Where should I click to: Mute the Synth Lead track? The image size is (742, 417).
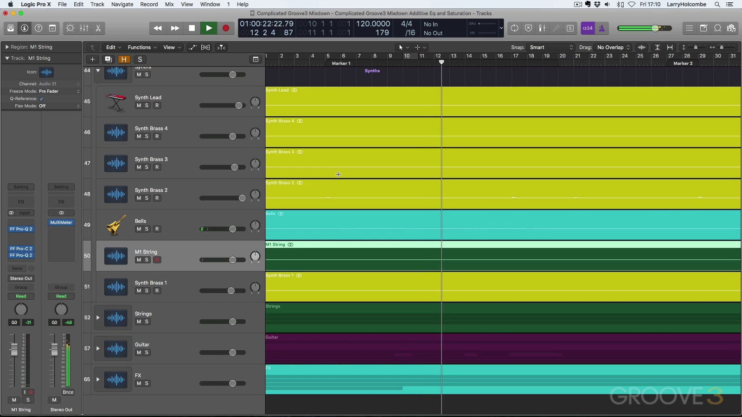point(139,105)
